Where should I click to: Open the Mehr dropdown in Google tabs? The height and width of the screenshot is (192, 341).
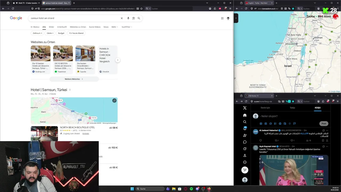point(115,27)
